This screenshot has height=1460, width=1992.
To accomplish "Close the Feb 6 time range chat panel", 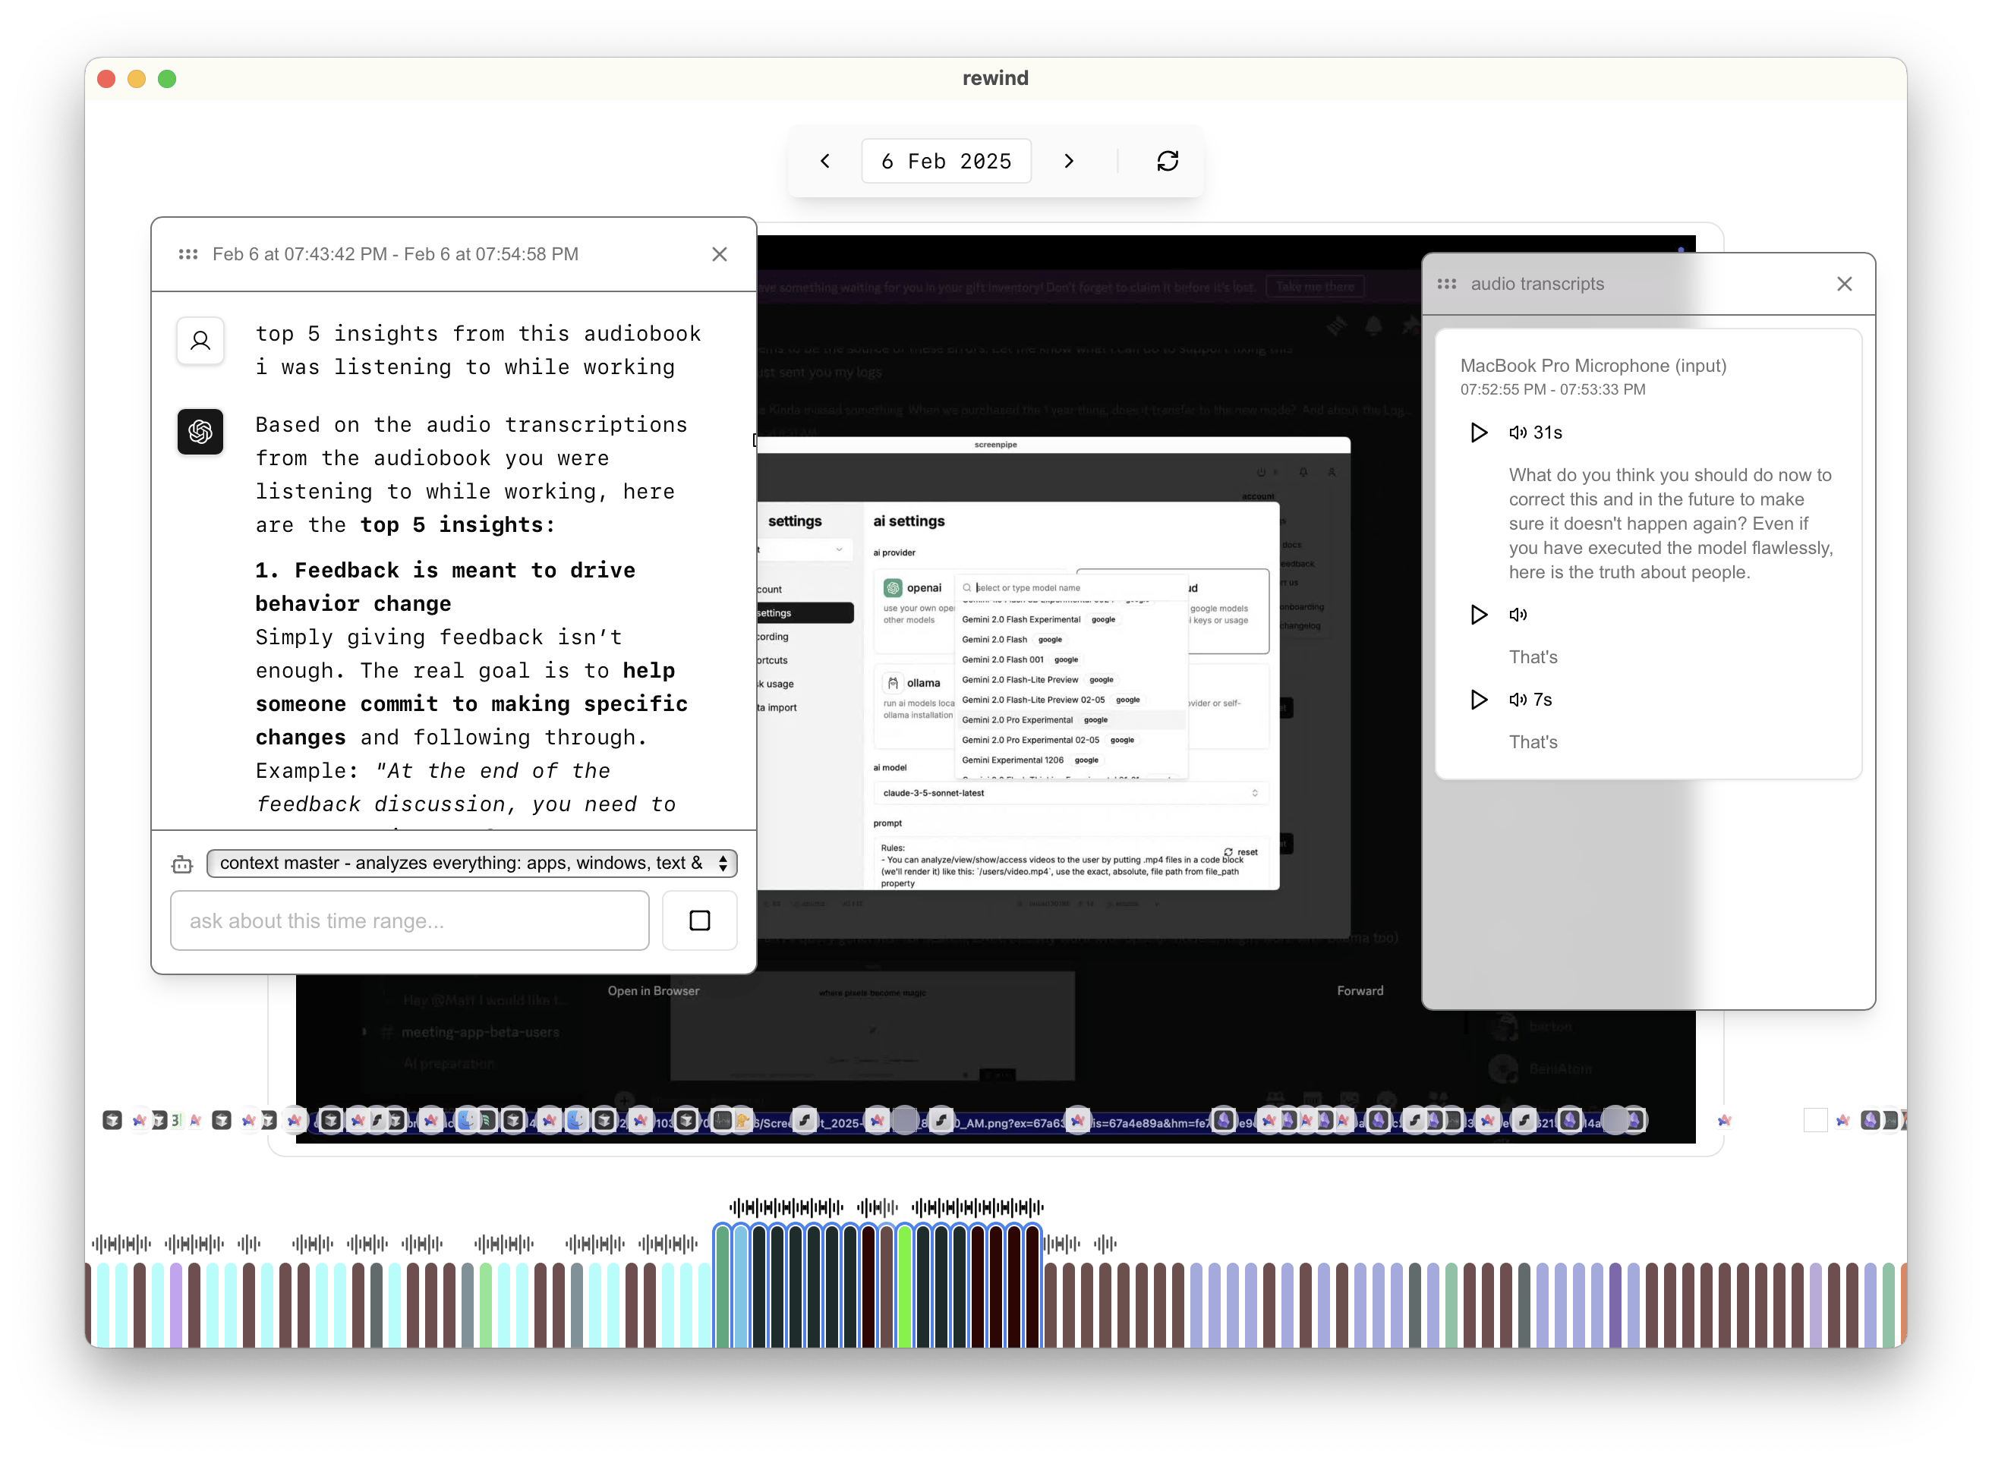I will (720, 254).
